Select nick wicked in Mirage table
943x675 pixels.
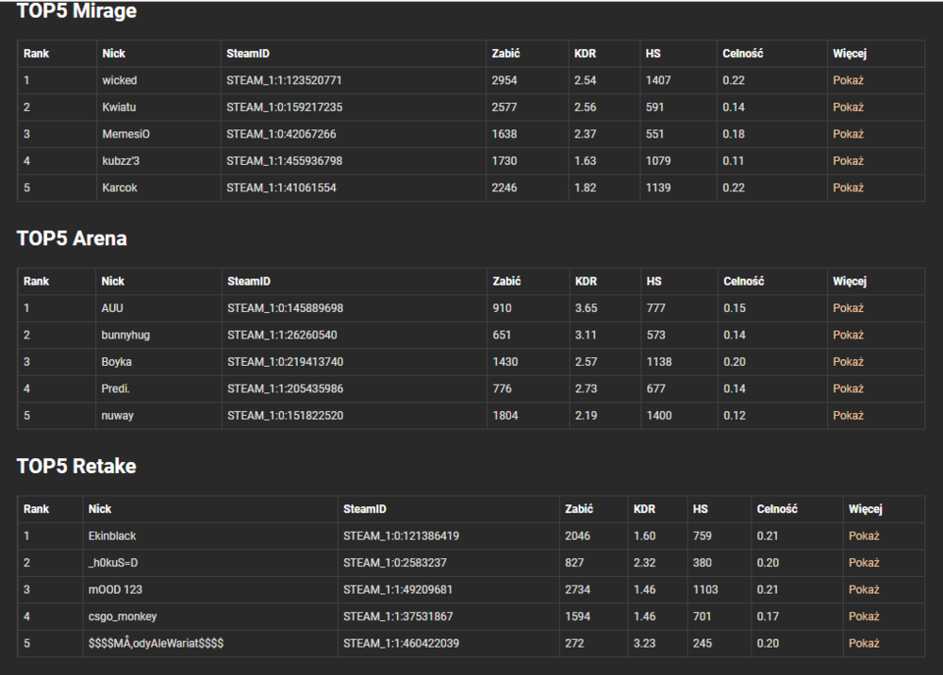[119, 80]
